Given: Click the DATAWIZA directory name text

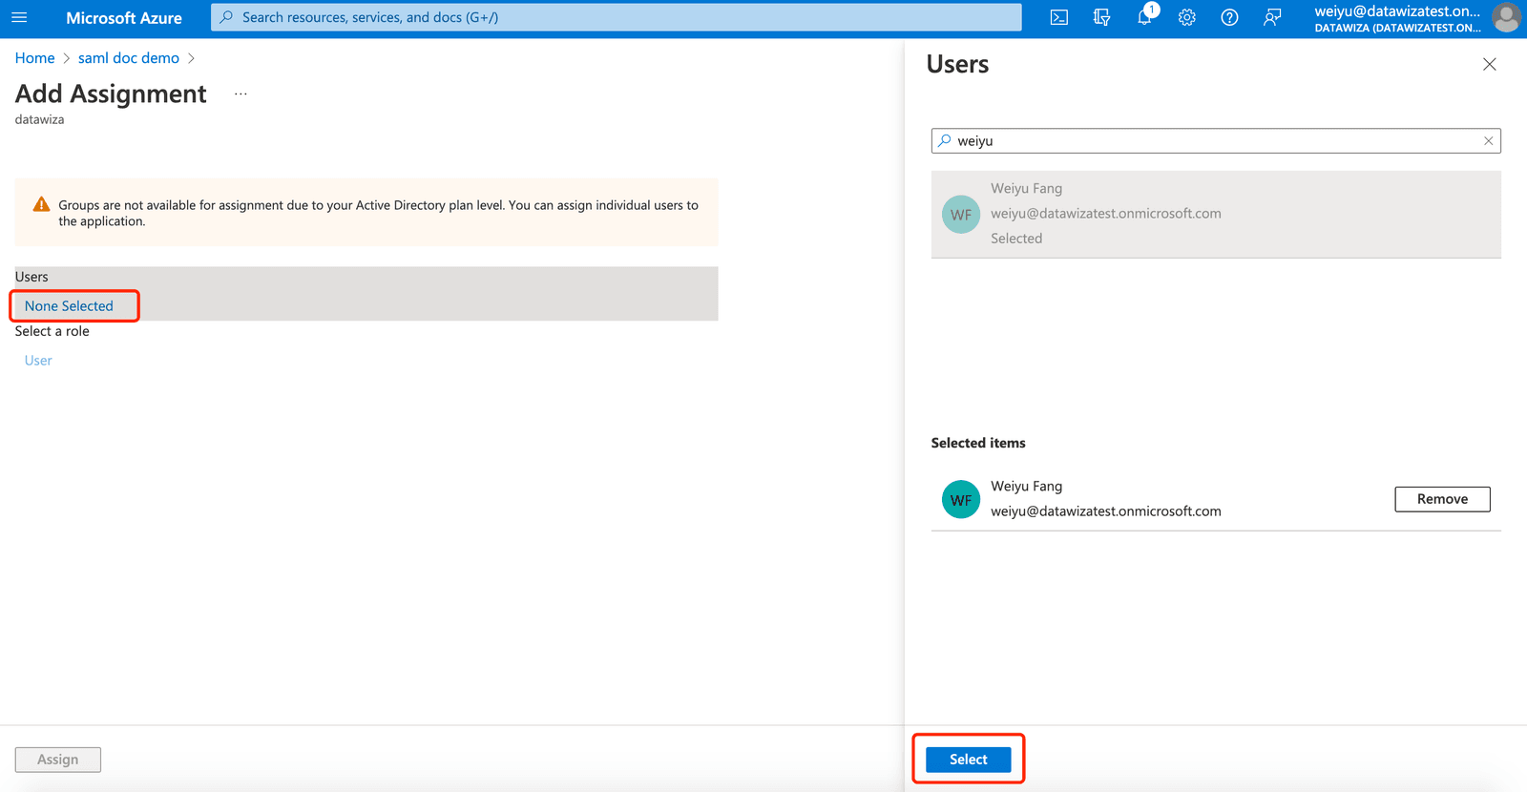Looking at the screenshot, I should [1397, 28].
